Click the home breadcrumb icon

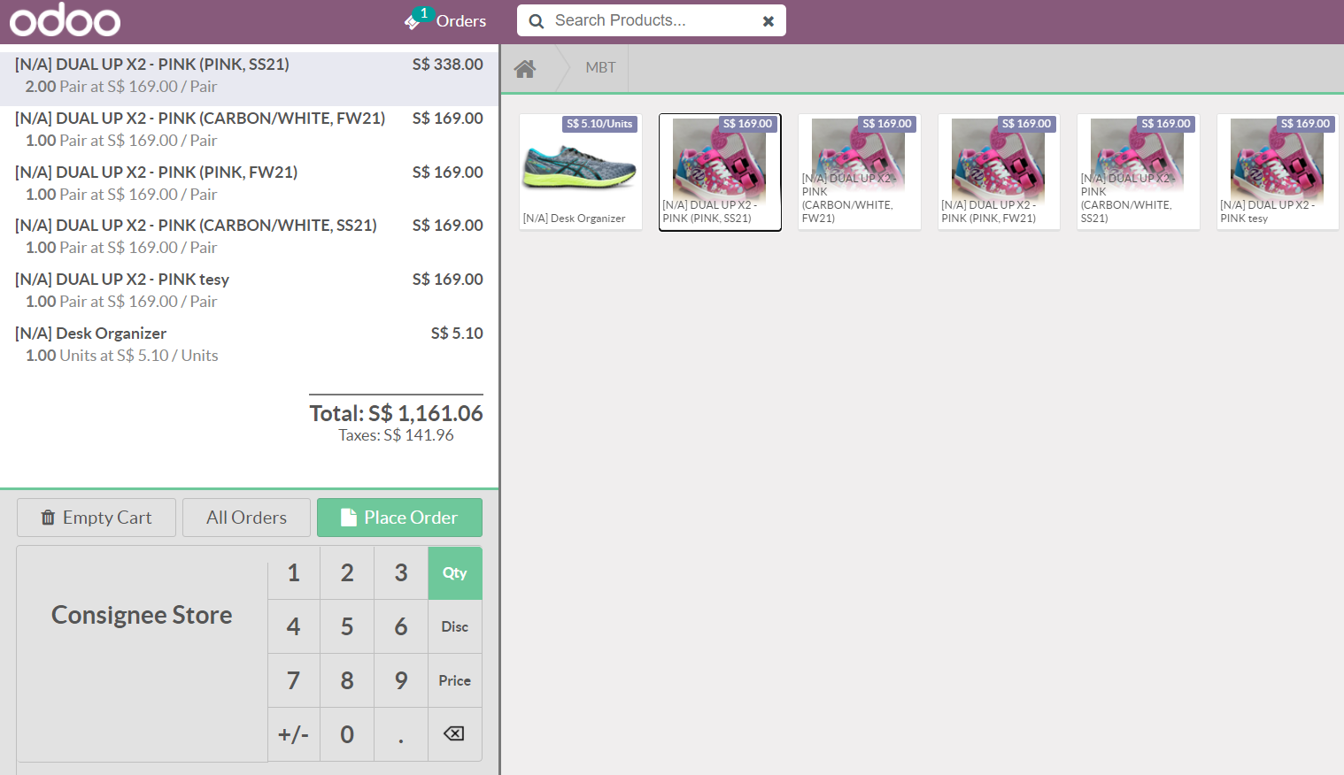tap(525, 68)
